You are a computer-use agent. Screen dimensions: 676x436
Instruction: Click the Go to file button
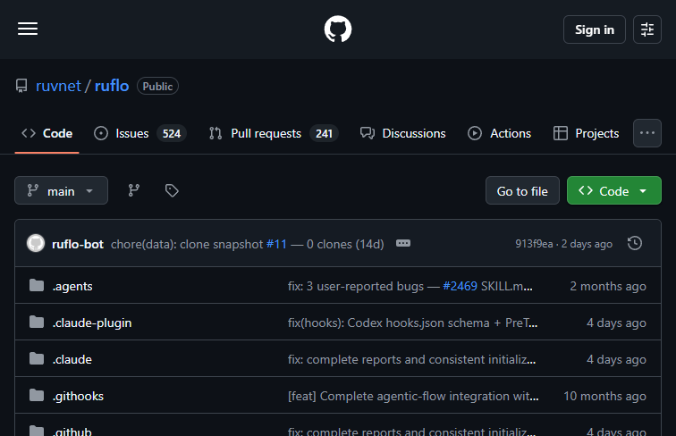point(522,190)
